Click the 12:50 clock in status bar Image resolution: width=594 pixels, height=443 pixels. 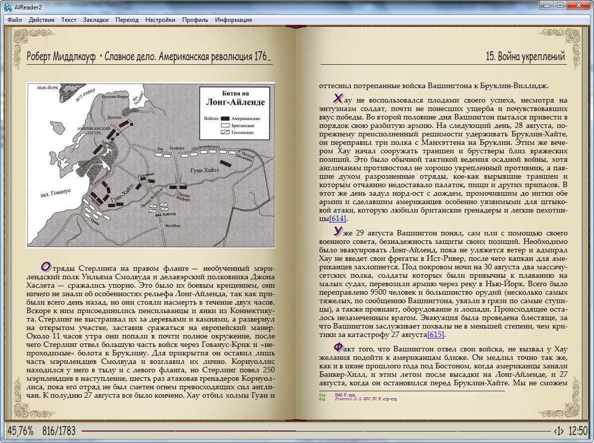click(578, 431)
